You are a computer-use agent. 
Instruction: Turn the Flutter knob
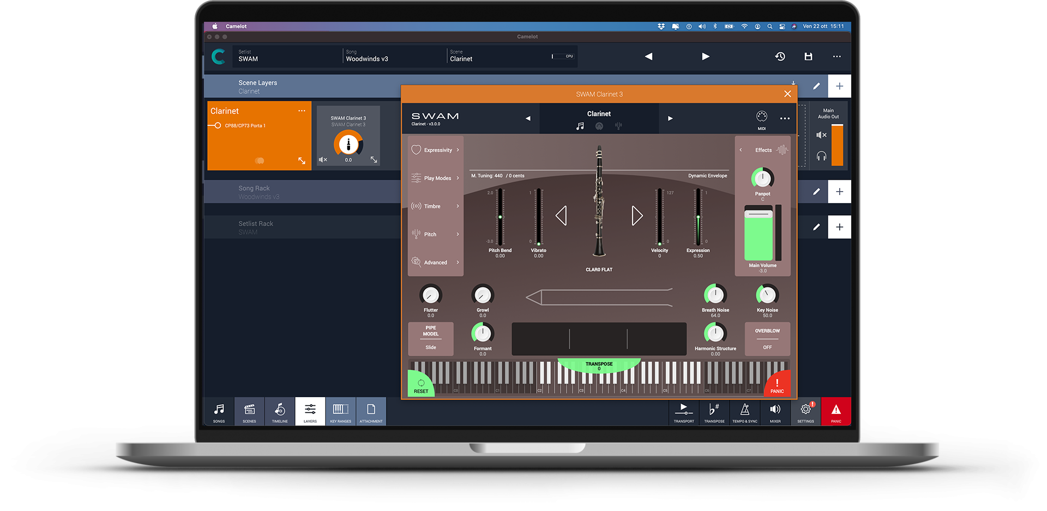(x=431, y=295)
